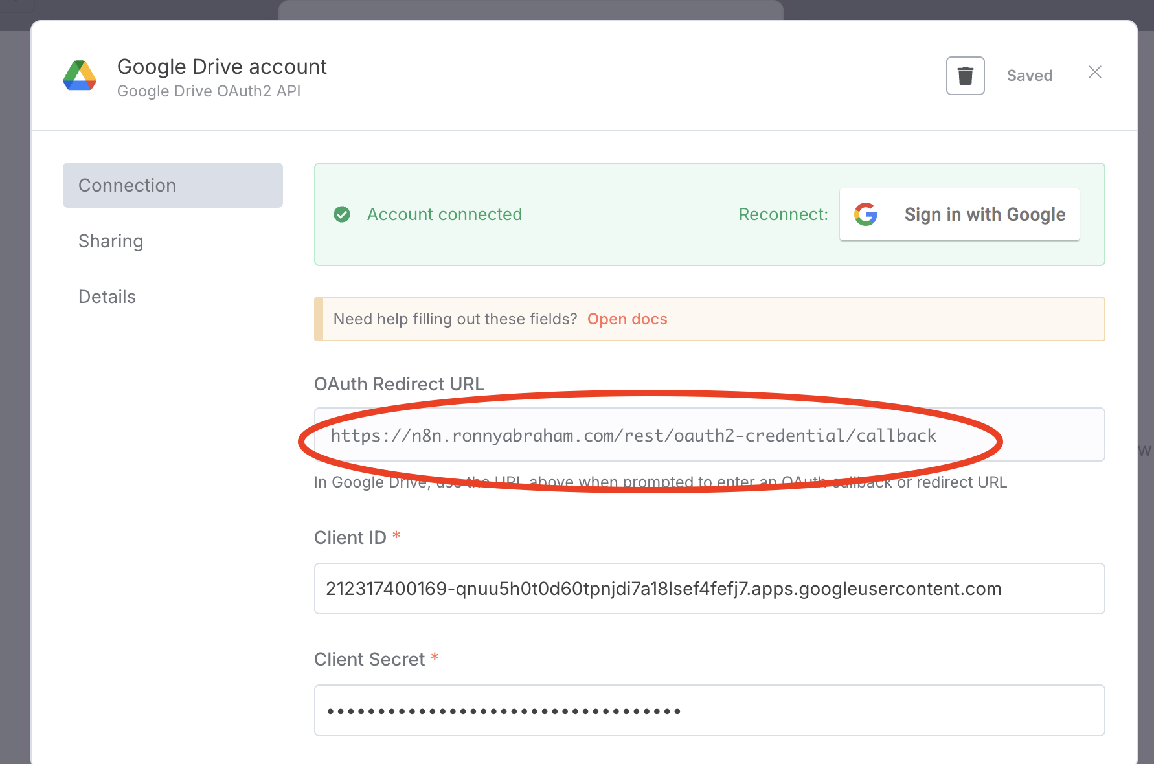This screenshot has height=764, width=1154.
Task: Open docs for help filling fields
Action: 627,319
